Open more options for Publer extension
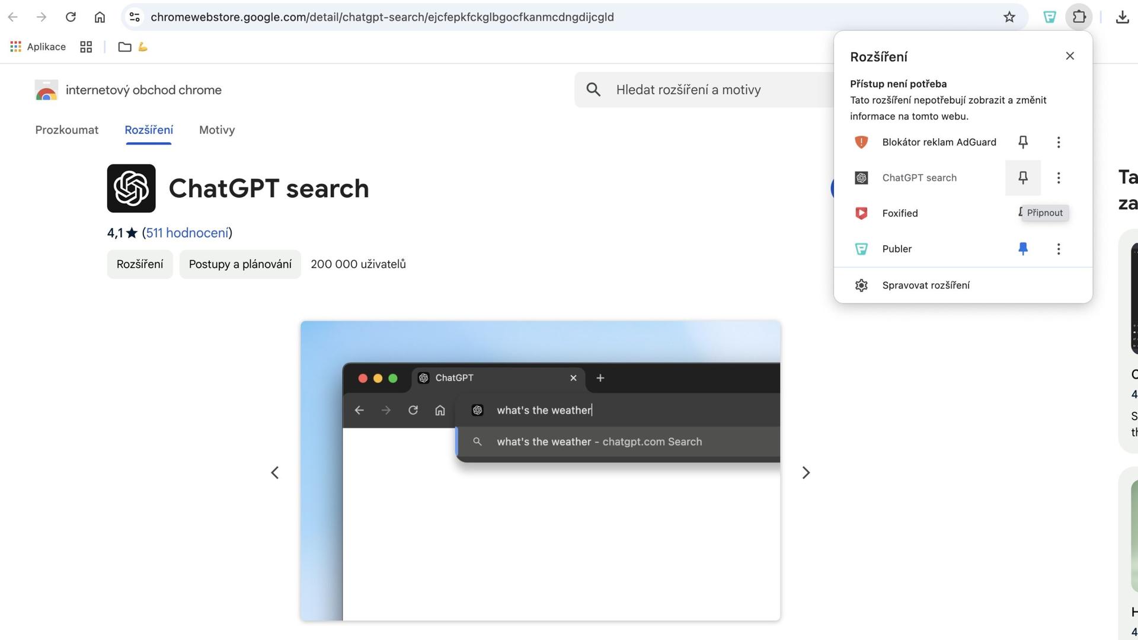Image resolution: width=1138 pixels, height=640 pixels. [x=1059, y=249]
